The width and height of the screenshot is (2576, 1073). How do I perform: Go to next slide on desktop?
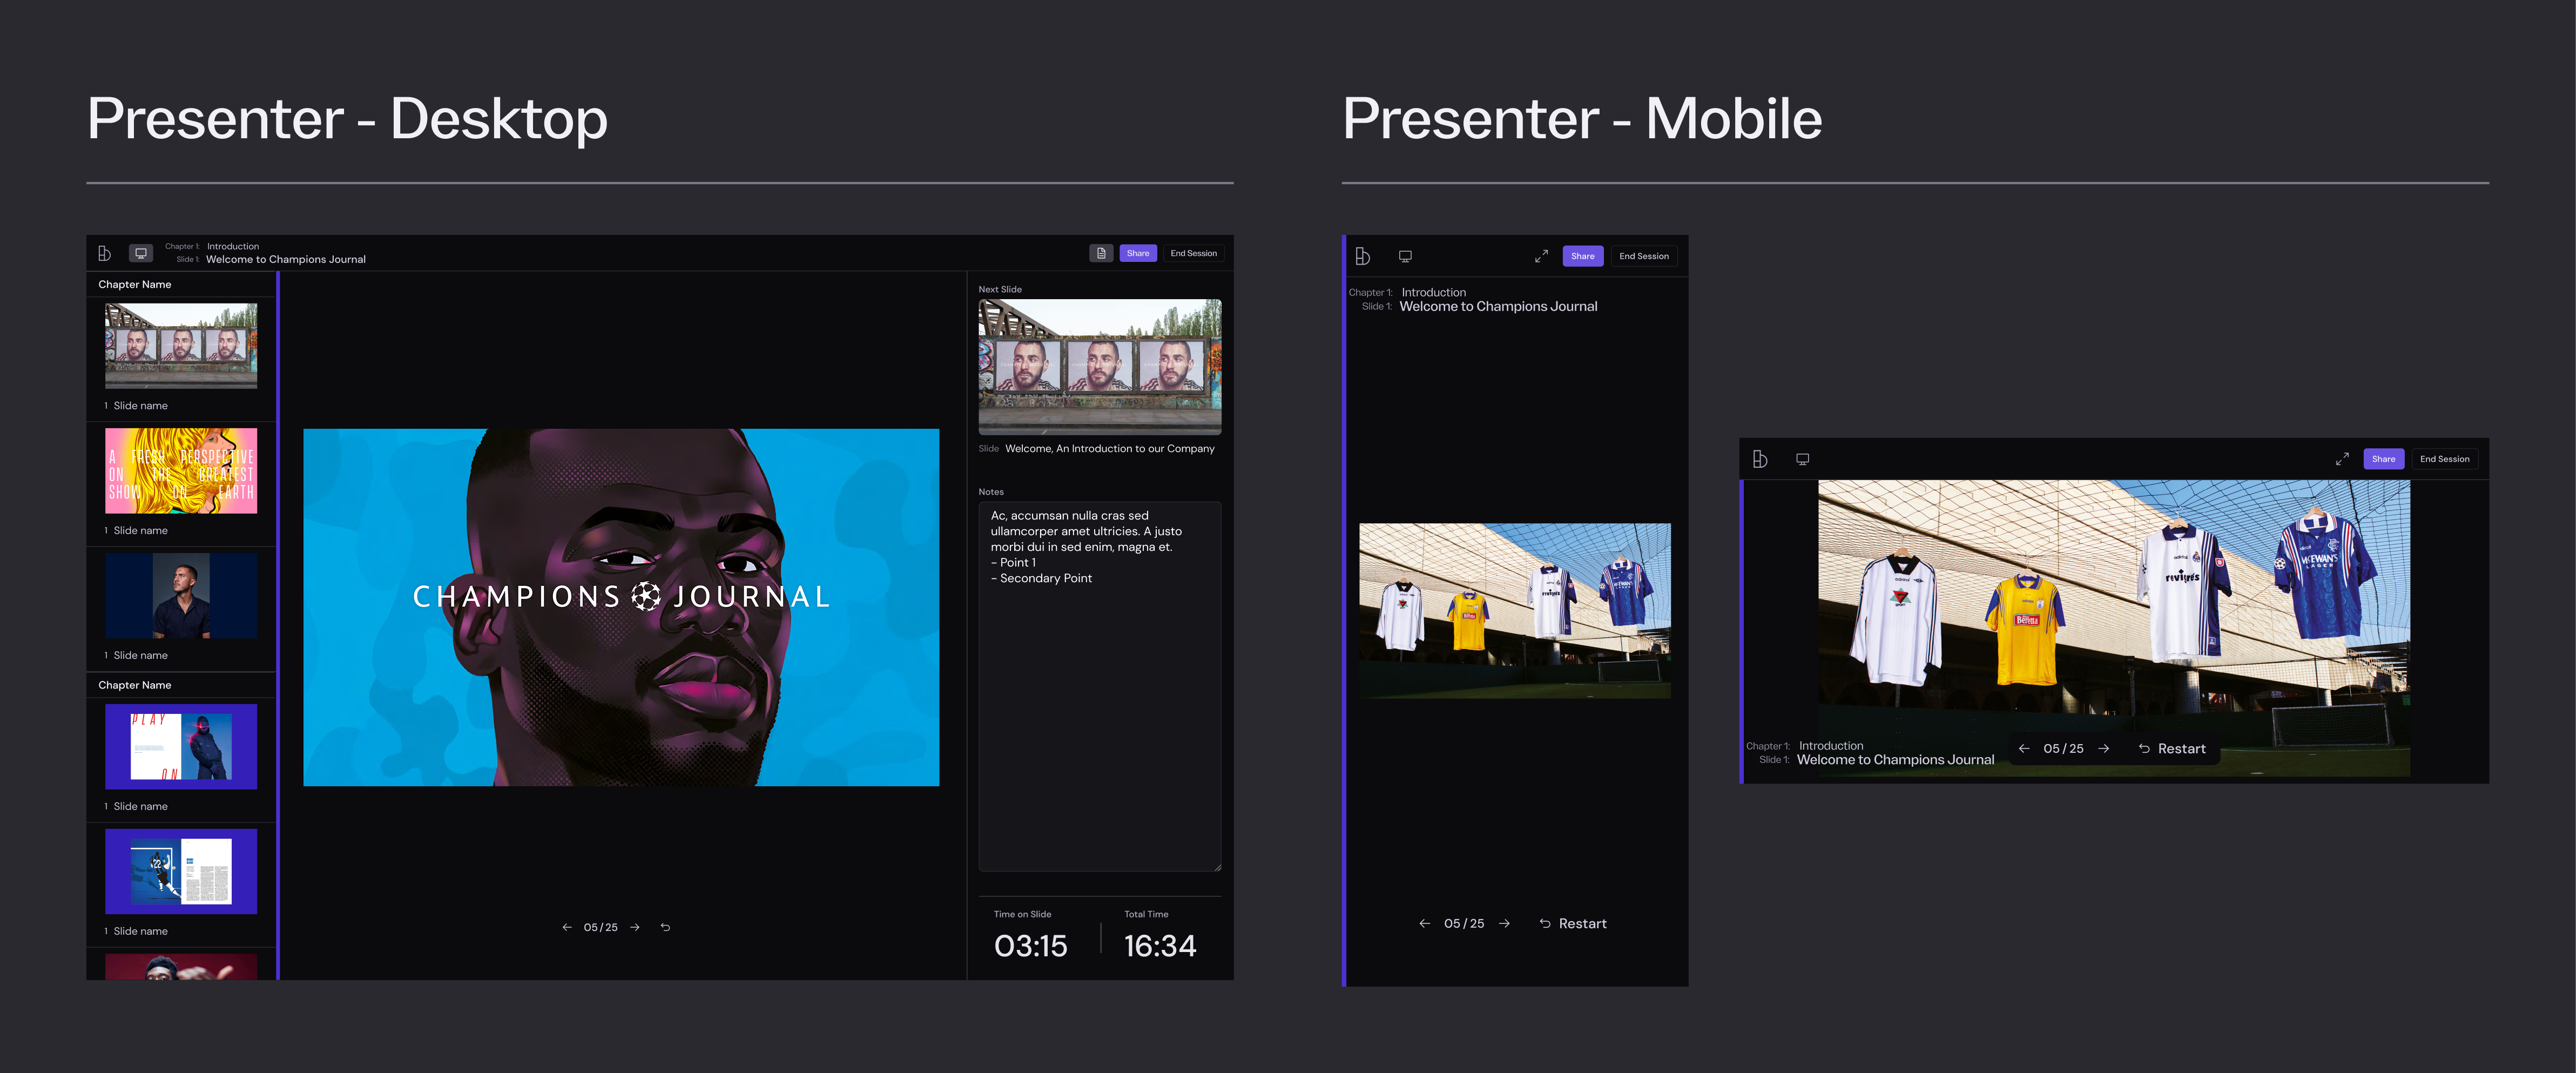point(635,927)
